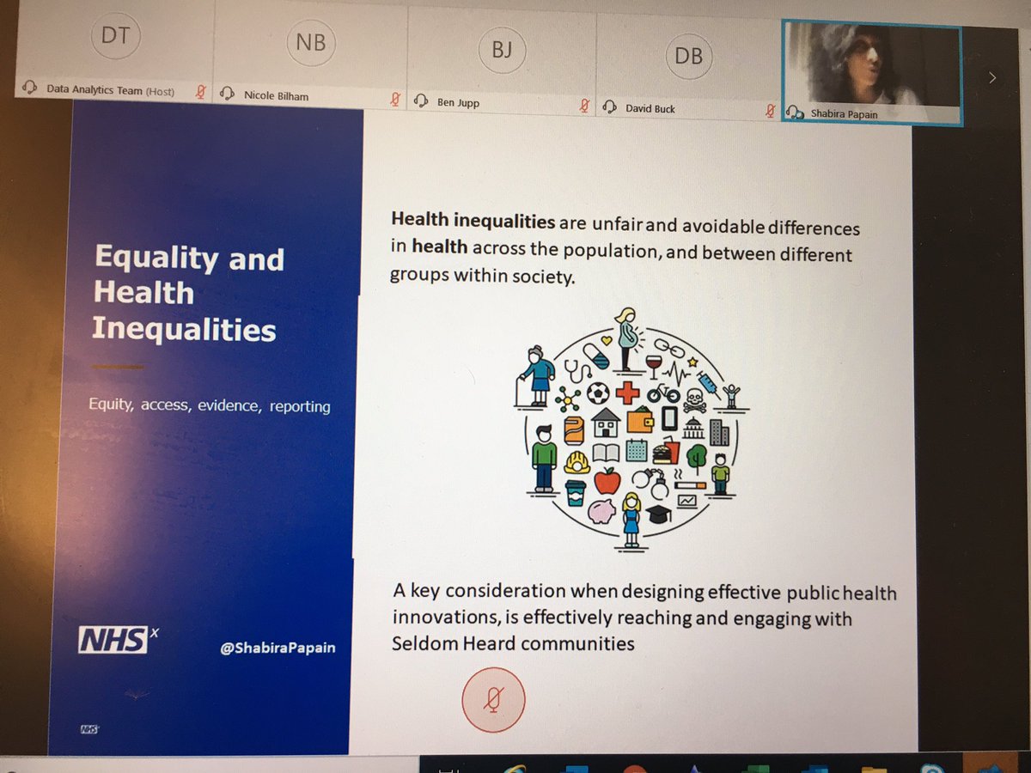The image size is (1031, 773).
Task: Click subtitle 'Equity, access, evidence, reporting'
Action: (209, 404)
